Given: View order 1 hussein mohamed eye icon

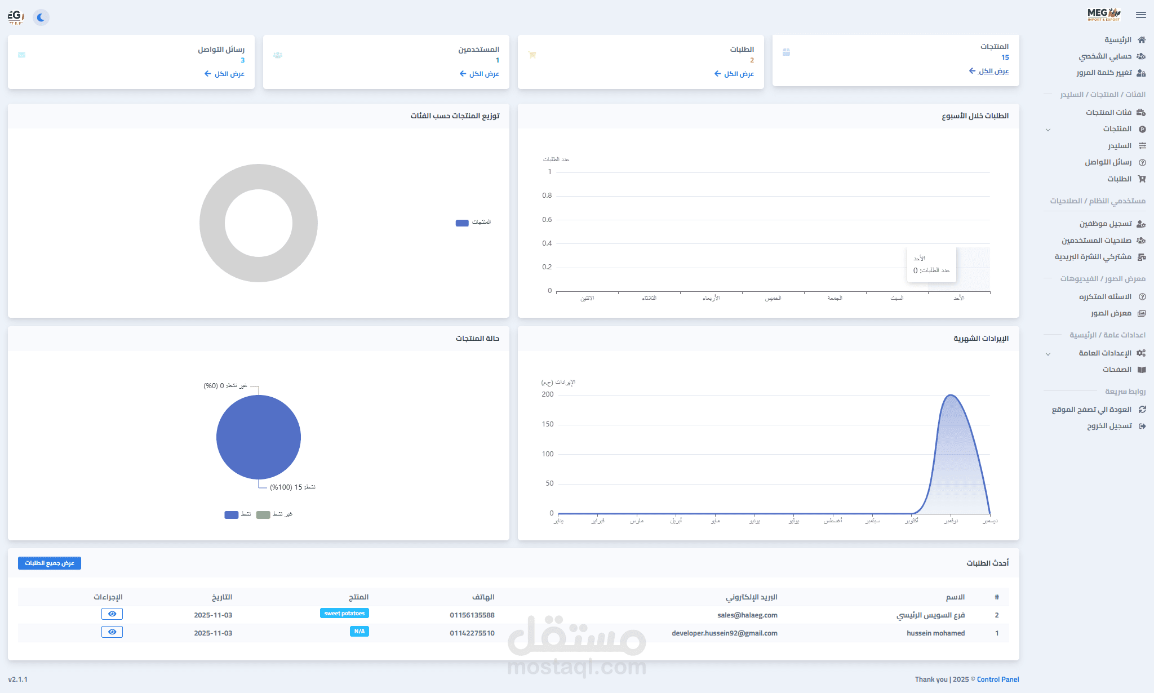Looking at the screenshot, I should (112, 632).
